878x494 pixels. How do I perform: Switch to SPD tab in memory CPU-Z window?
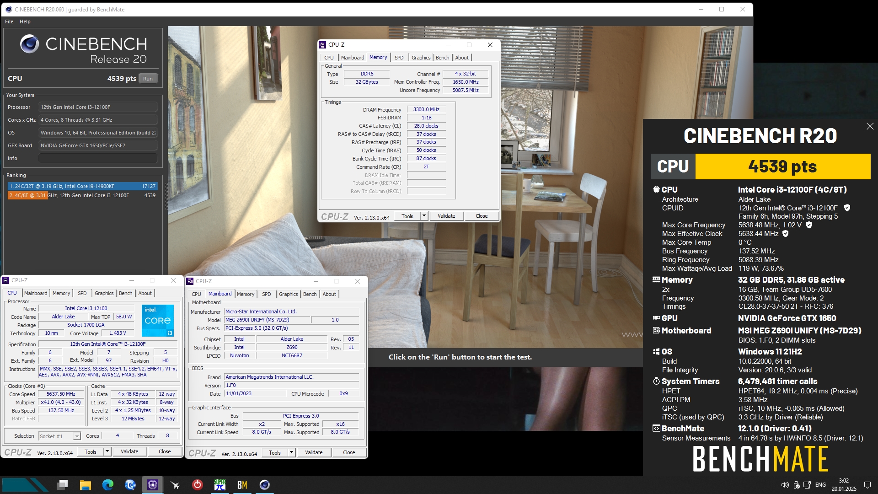[x=399, y=58]
